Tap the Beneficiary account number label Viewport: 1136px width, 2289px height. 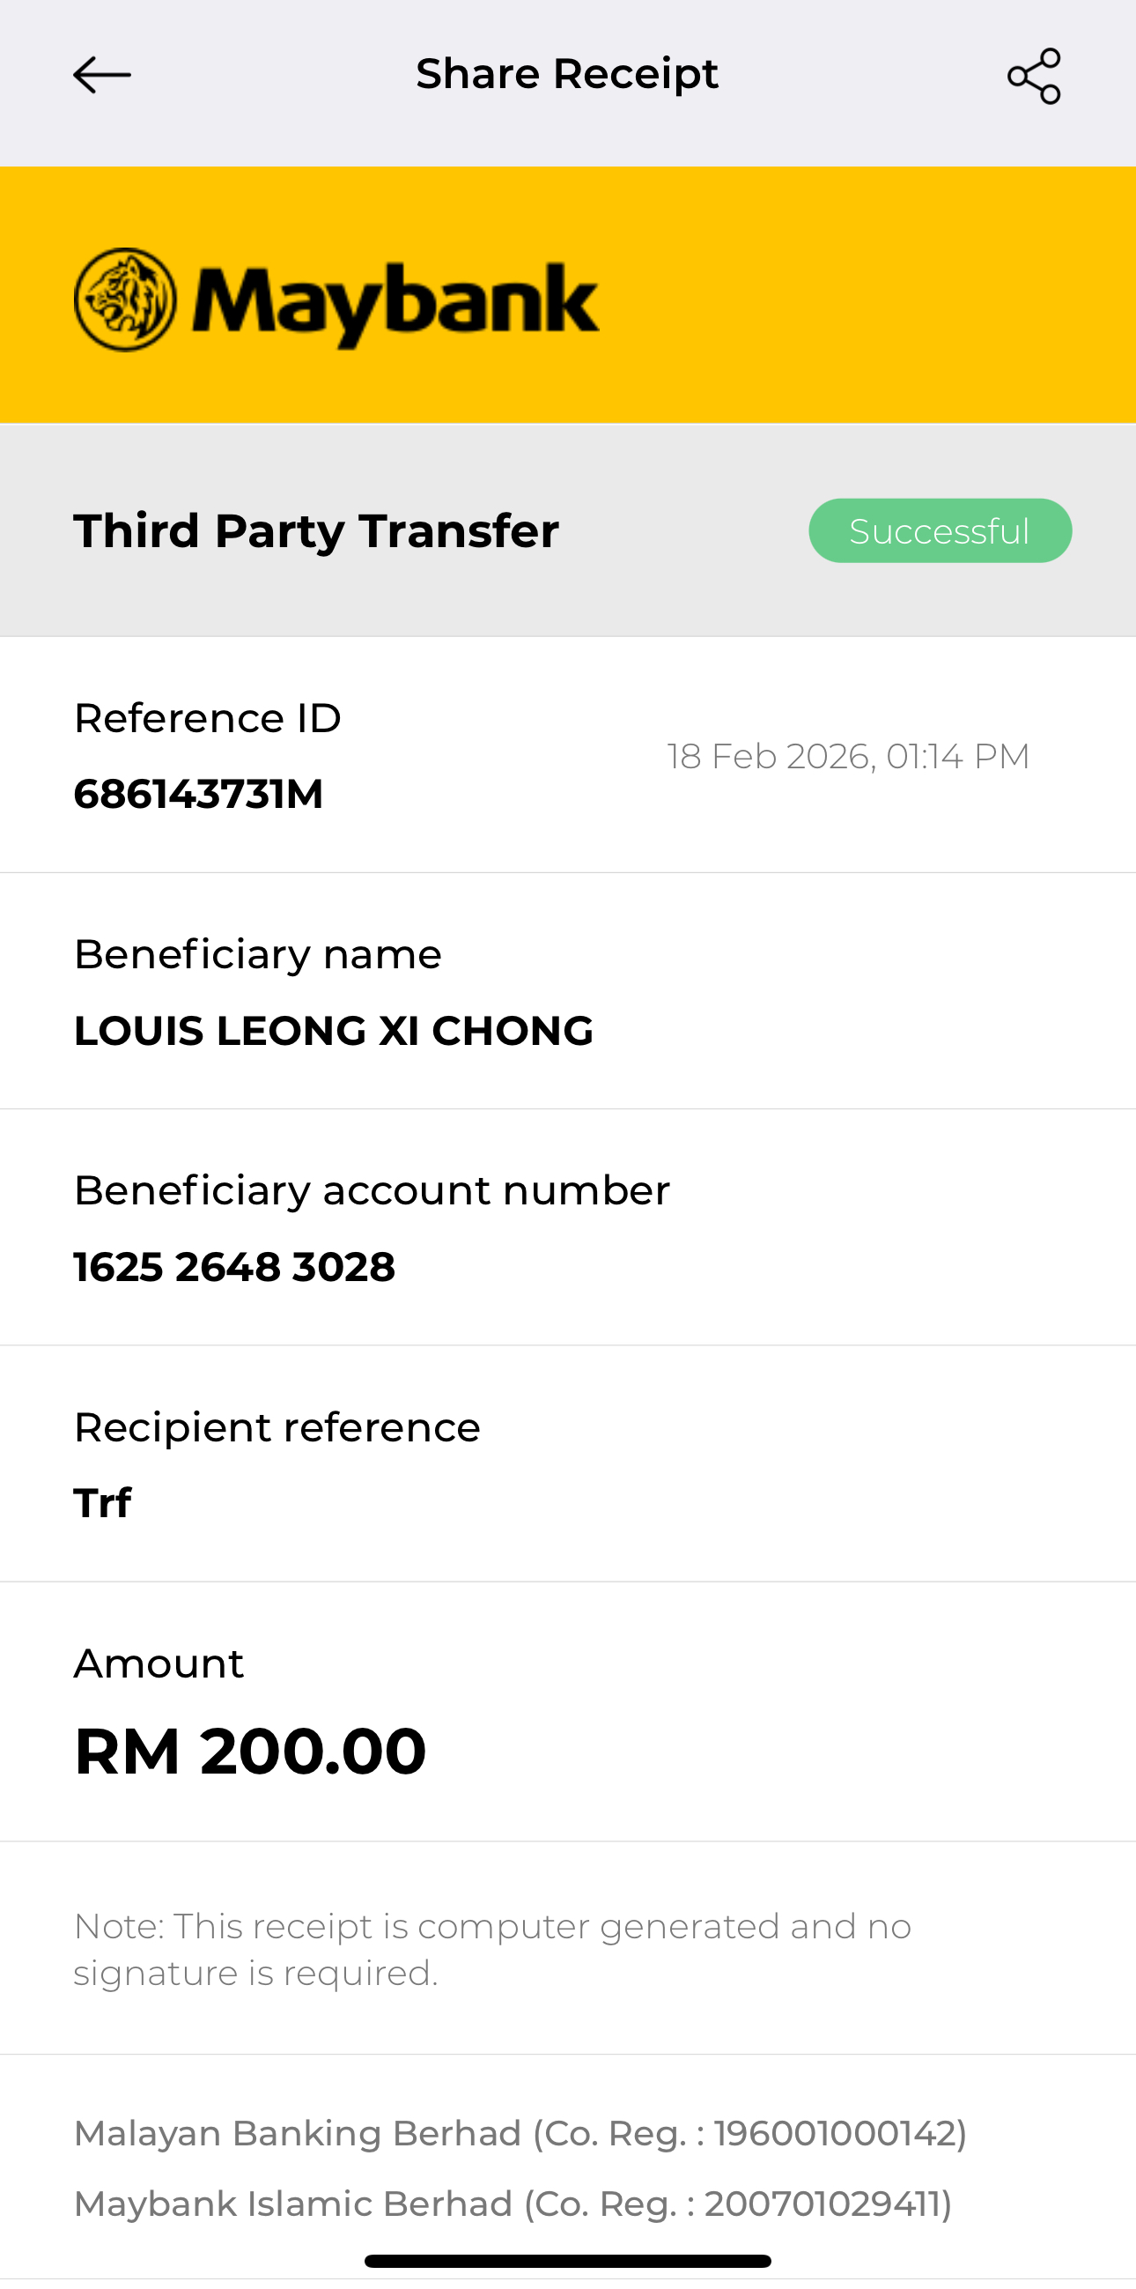[372, 1190]
